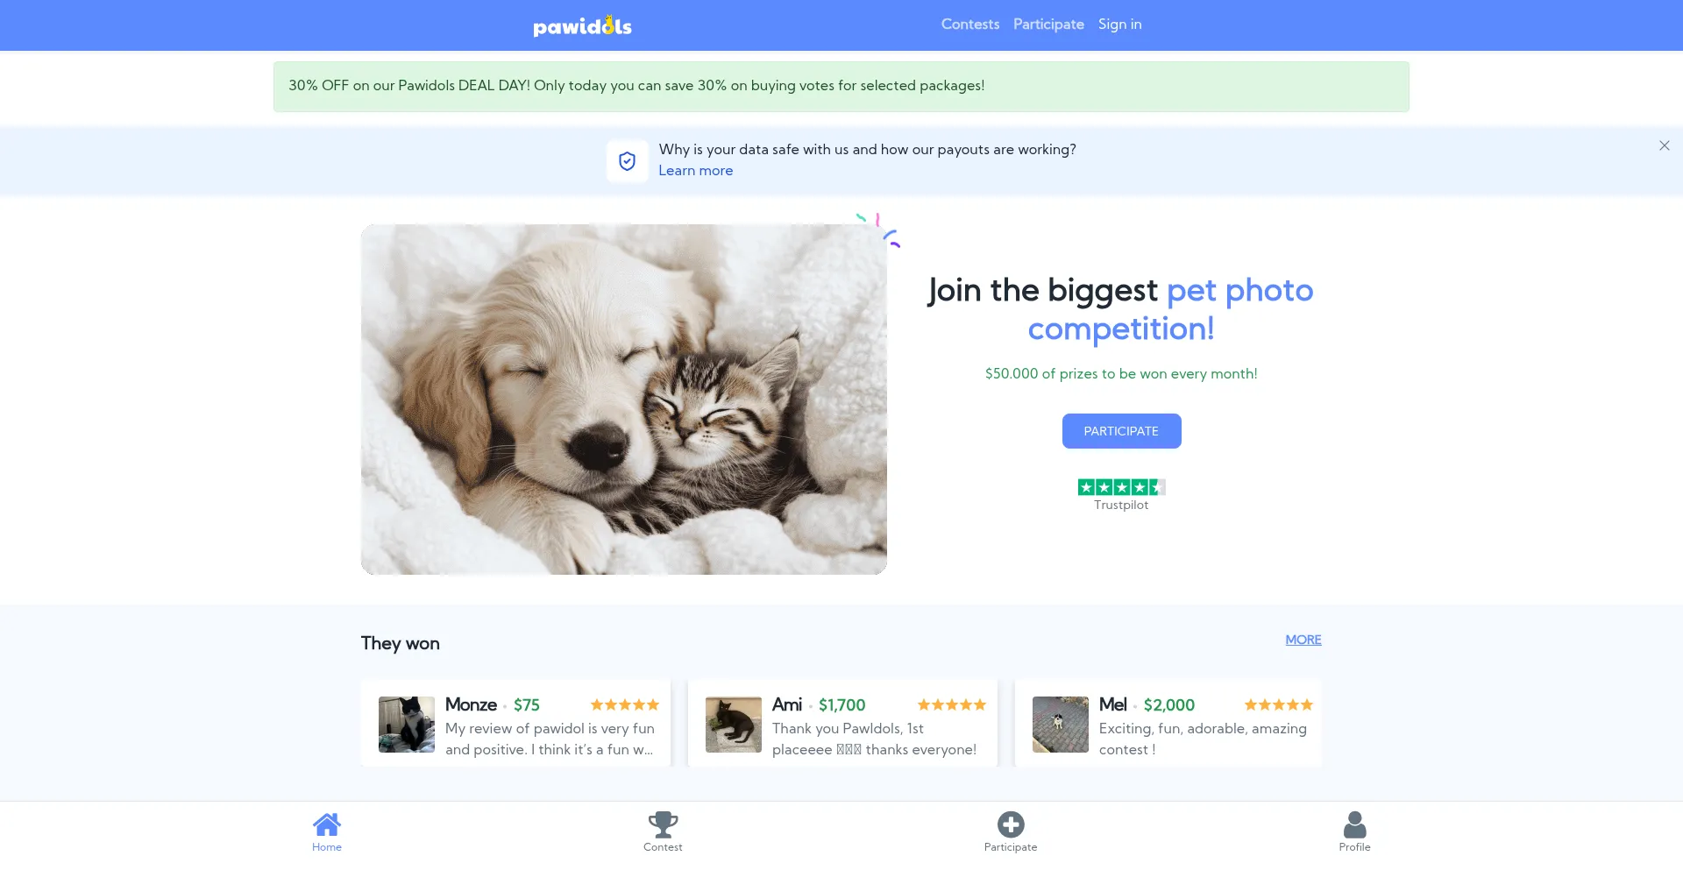
Task: Click the puppy and kitten hero image
Action: click(x=624, y=400)
